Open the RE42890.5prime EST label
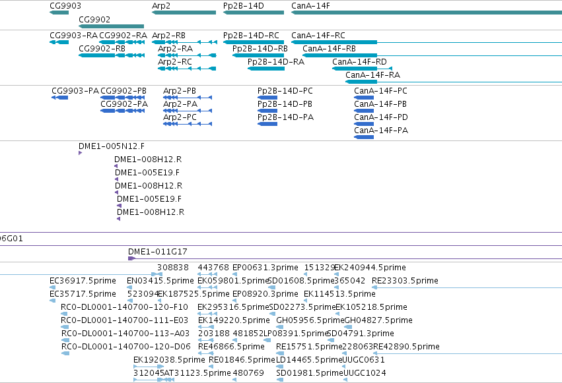 tap(406, 347)
